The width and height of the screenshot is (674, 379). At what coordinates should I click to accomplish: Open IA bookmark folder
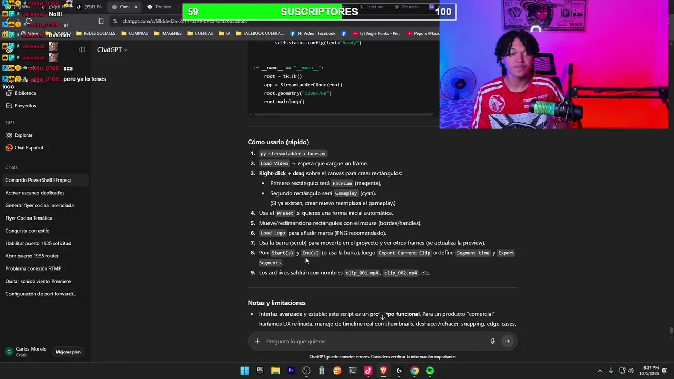click(224, 33)
